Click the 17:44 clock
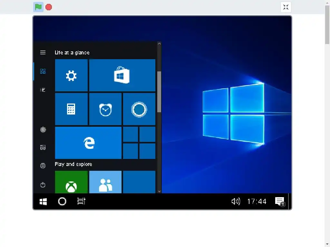The width and height of the screenshot is (330, 247). [x=257, y=202]
